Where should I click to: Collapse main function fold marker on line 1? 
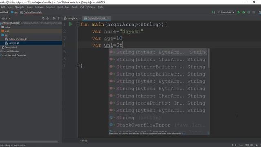pyautogui.click(x=77, y=24)
